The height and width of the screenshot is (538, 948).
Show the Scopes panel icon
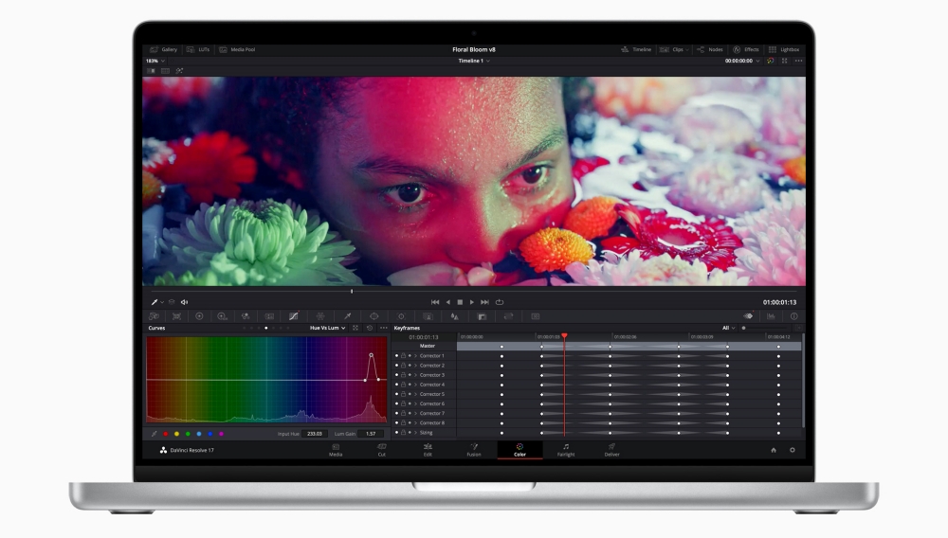771,316
